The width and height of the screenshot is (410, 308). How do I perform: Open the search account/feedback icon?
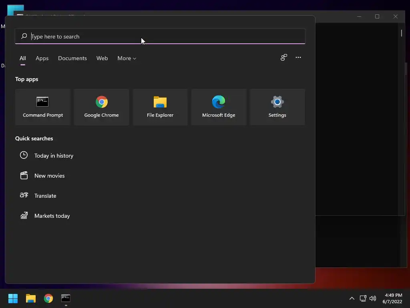coord(284,57)
